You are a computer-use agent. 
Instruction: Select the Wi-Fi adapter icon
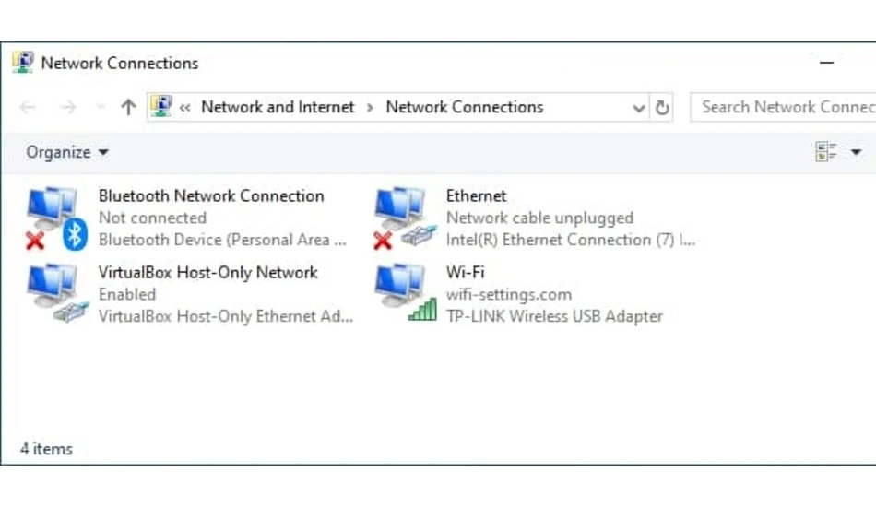point(405,294)
